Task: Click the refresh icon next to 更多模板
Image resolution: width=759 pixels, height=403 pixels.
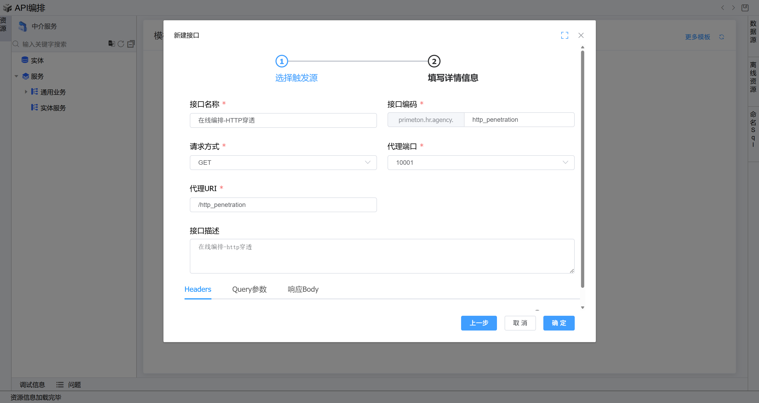Action: click(x=721, y=37)
